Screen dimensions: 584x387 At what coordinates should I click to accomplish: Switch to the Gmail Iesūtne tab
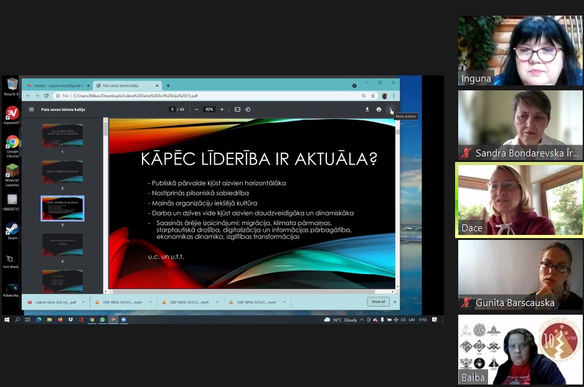click(59, 86)
